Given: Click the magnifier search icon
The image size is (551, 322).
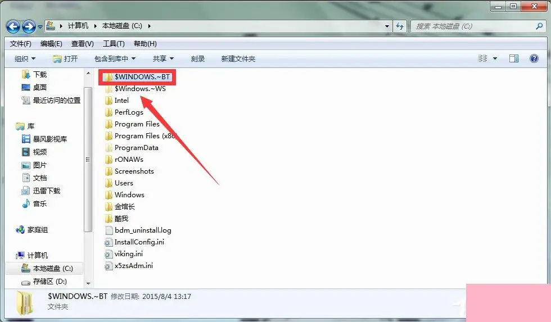Looking at the screenshot, I should 539,26.
